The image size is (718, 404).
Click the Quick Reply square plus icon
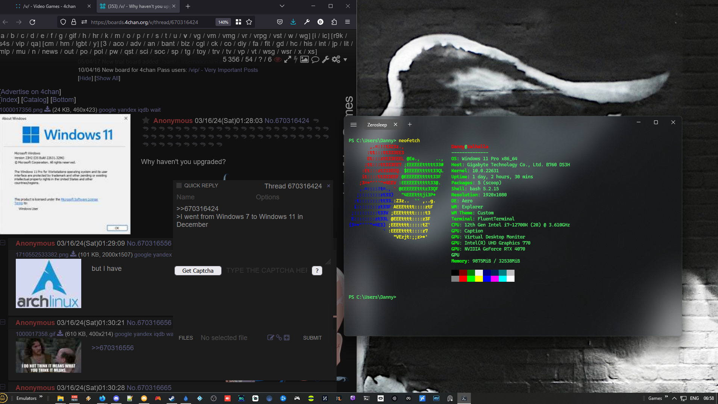287,337
